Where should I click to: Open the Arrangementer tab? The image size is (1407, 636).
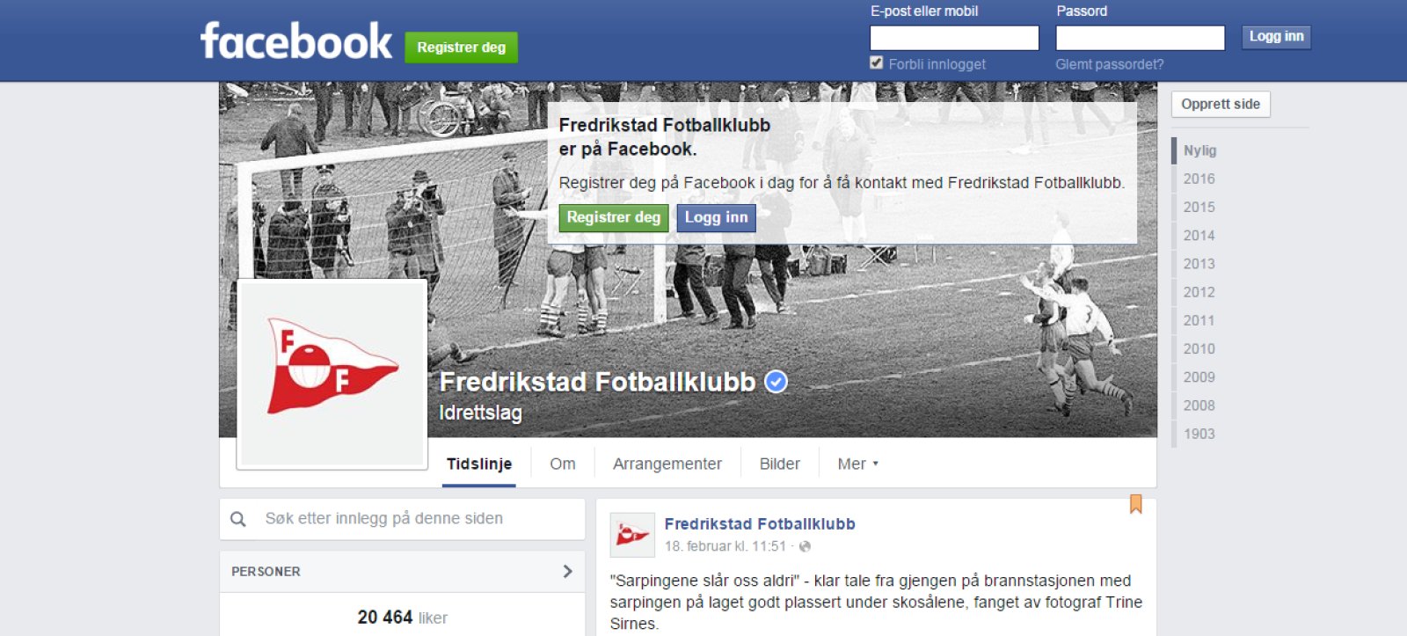[667, 464]
